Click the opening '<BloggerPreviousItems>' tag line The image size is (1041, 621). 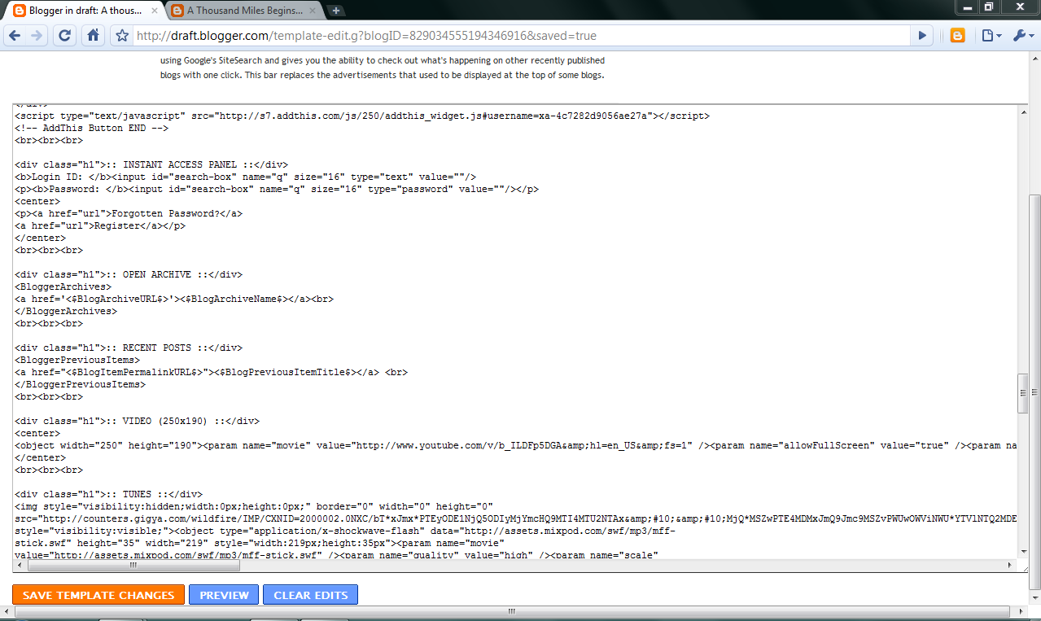click(77, 360)
